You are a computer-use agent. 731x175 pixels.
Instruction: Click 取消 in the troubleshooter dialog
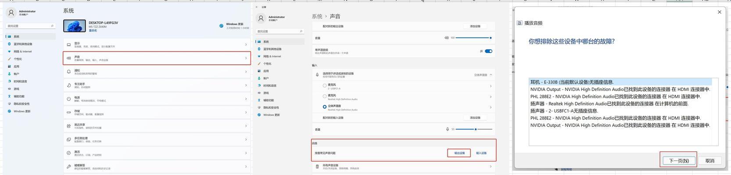pyautogui.click(x=710, y=161)
